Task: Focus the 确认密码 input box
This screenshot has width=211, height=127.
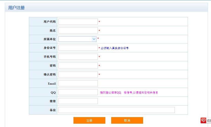Action: coord(78,74)
